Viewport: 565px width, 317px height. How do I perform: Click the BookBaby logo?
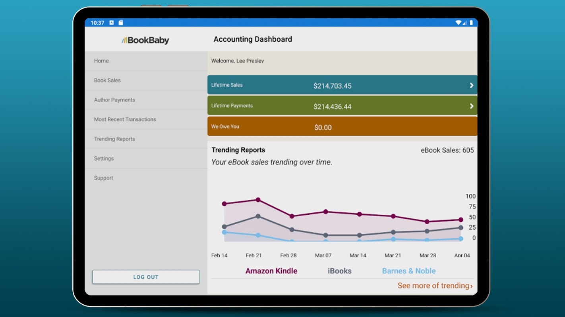[x=145, y=40]
